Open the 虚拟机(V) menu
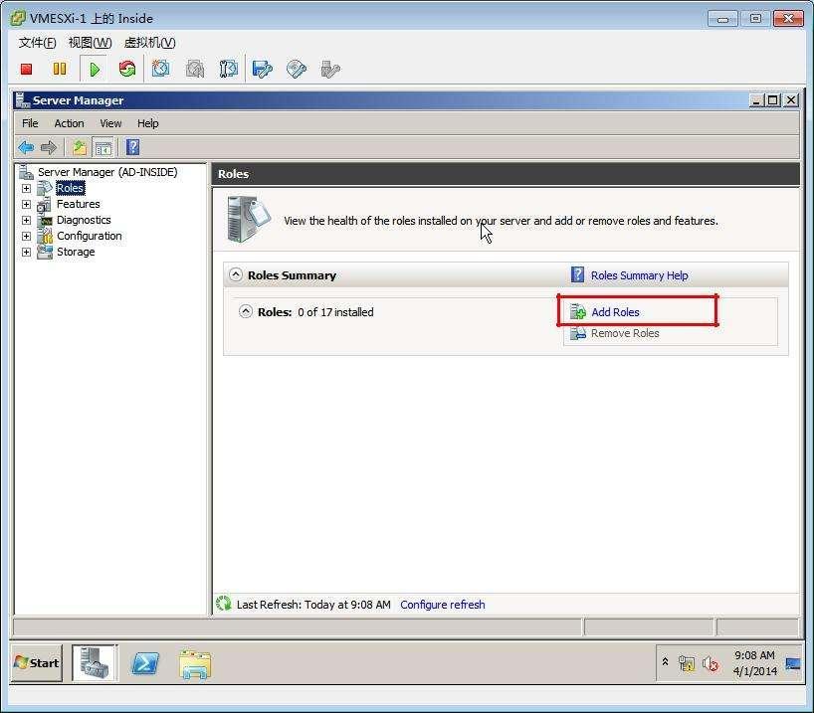Viewport: 814px width, 713px height. point(149,43)
